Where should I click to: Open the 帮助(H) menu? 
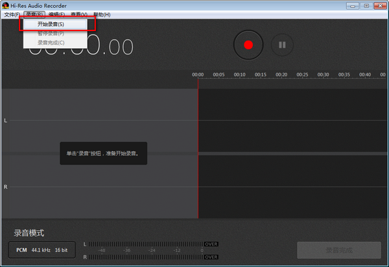[x=102, y=14]
